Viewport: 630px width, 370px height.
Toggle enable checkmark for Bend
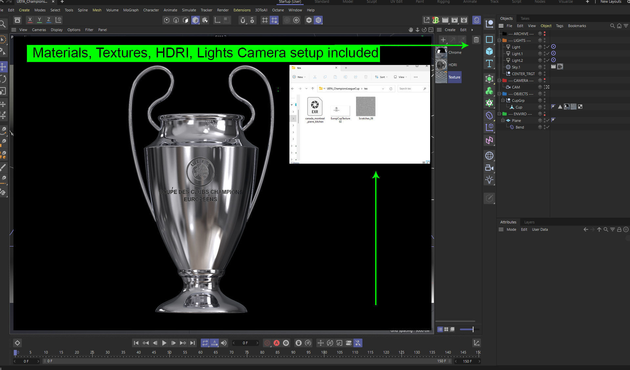(x=548, y=127)
